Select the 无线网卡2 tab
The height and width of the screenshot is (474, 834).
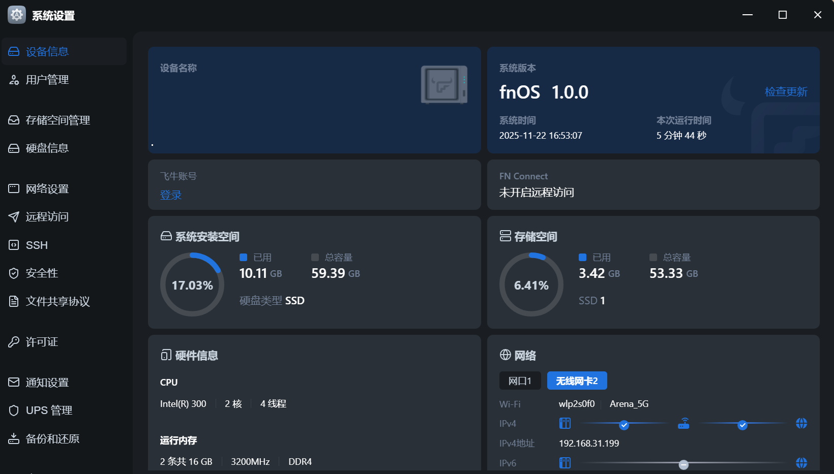(x=577, y=381)
